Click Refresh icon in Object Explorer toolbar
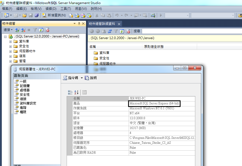The image size is (242, 166). click(x=41, y=30)
